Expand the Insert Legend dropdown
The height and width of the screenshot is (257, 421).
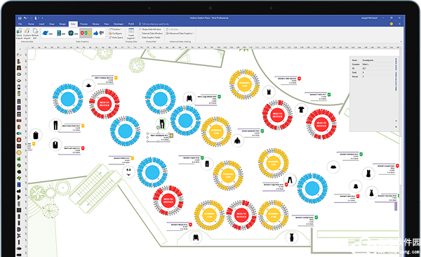131,37
